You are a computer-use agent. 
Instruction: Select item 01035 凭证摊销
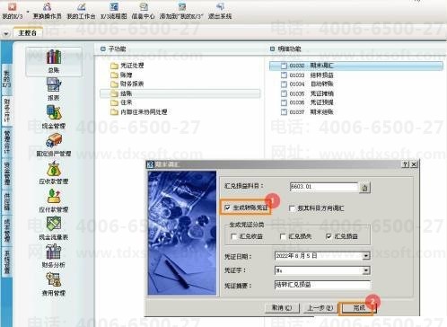307,93
